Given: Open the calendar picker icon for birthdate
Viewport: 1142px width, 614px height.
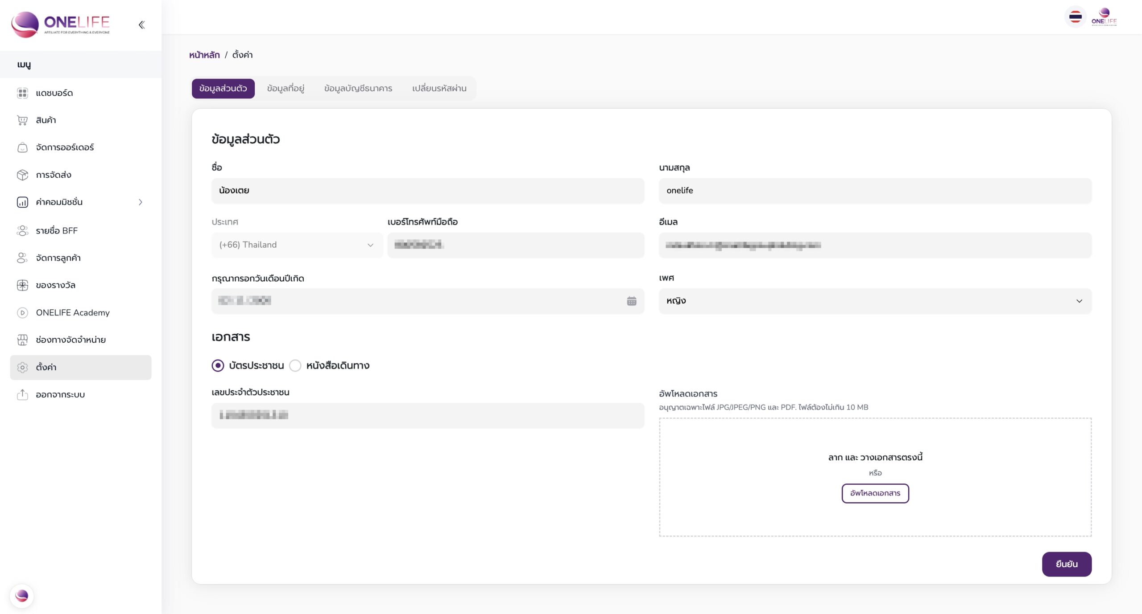Looking at the screenshot, I should (631, 301).
